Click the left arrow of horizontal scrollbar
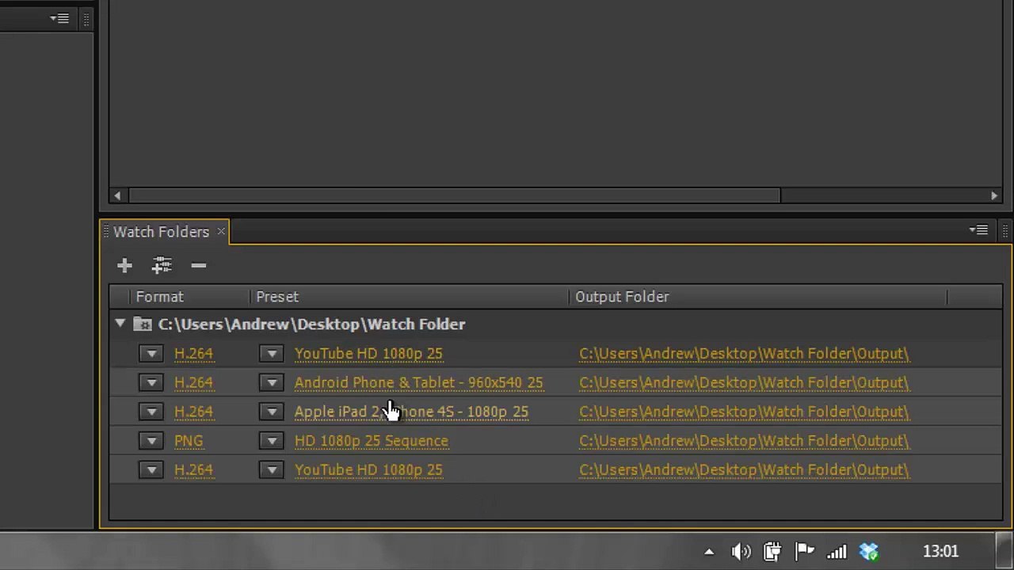Screen dimensions: 1014x570 [x=117, y=196]
